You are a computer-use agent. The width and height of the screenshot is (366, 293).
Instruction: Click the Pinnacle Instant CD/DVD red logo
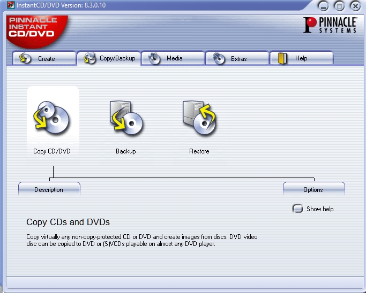(36, 32)
